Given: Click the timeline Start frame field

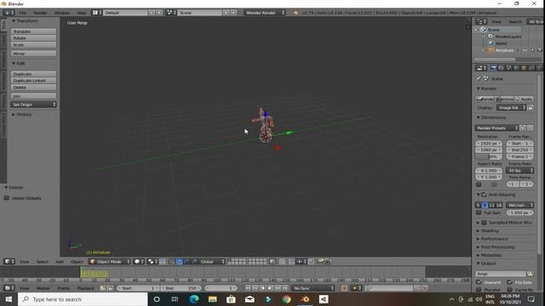Looking at the screenshot, I should tap(138, 288).
